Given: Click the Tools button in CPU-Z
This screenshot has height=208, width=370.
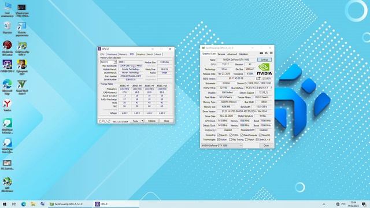Looking at the screenshot, I should [x=135, y=121].
